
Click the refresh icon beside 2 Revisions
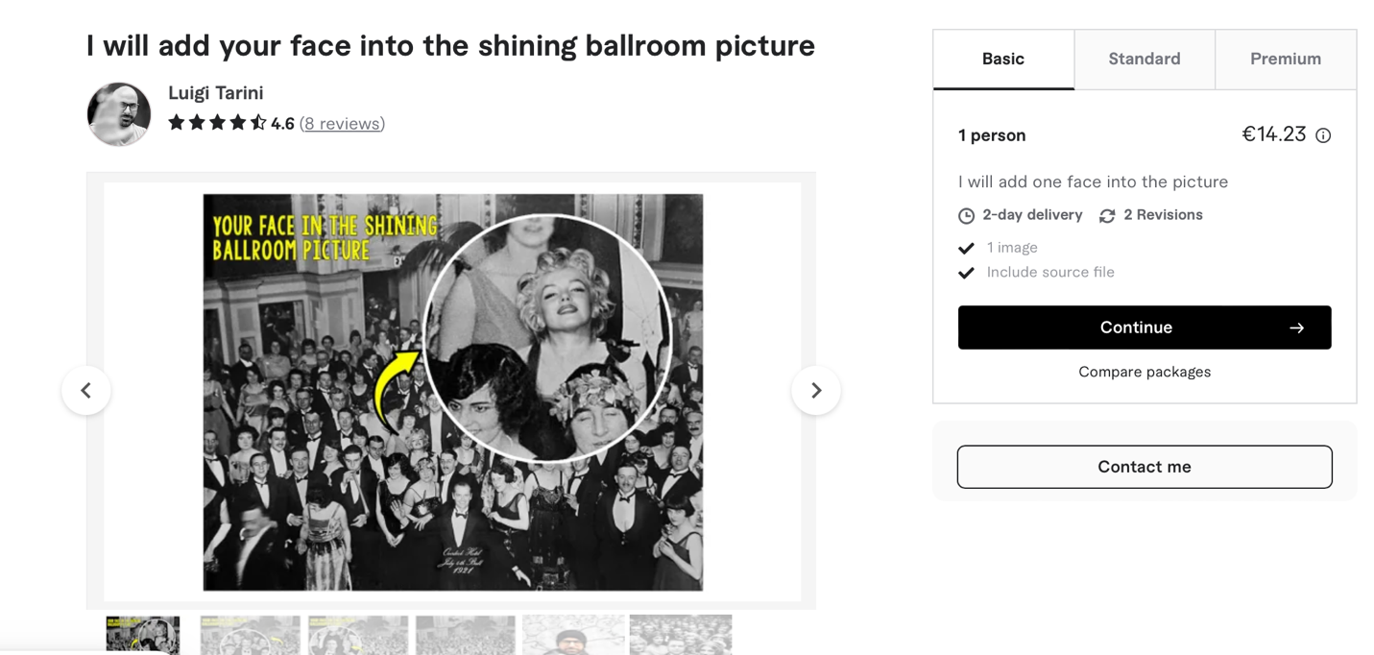1106,215
